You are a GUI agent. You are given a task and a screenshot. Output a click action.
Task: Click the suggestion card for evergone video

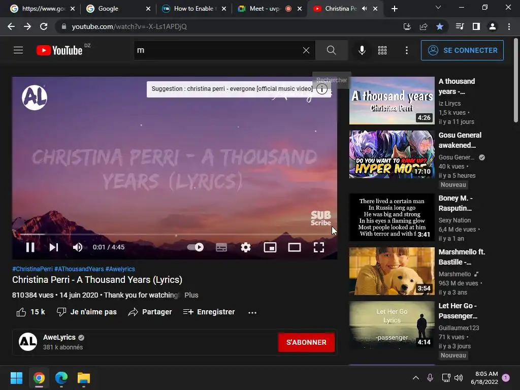232,89
